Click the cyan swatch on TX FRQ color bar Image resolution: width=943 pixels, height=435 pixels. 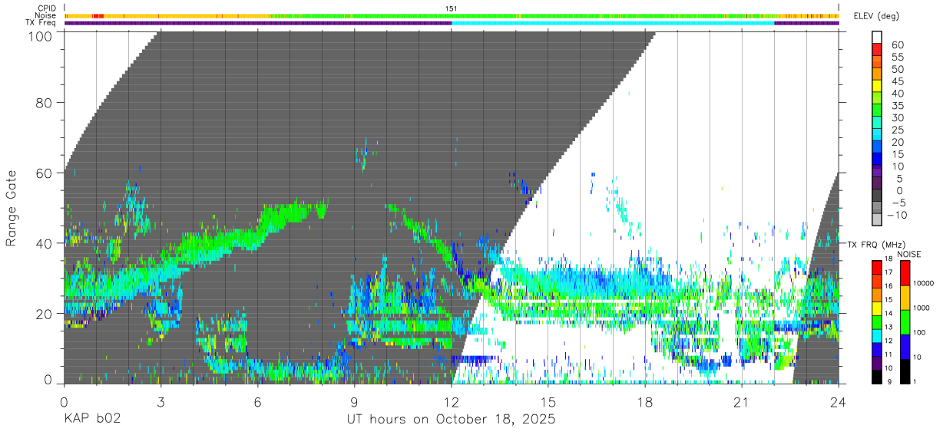click(x=877, y=336)
